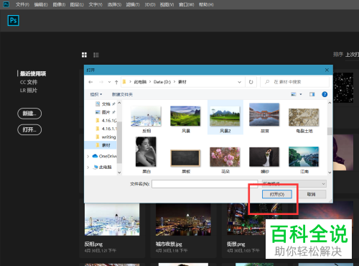This screenshot has height=266, width=359.
Task: Expand the 此电脑 tree node
Action: [88, 167]
